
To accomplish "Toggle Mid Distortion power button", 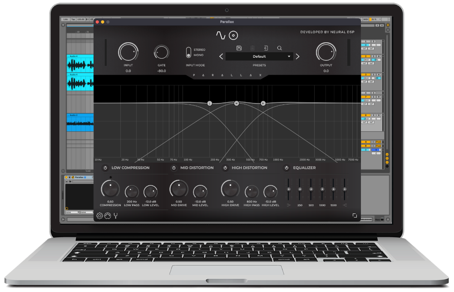I will [174, 168].
